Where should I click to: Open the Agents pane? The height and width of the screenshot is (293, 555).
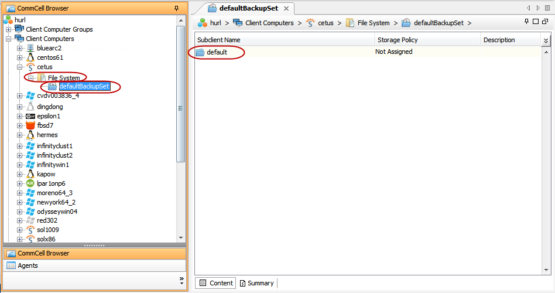pos(28,265)
